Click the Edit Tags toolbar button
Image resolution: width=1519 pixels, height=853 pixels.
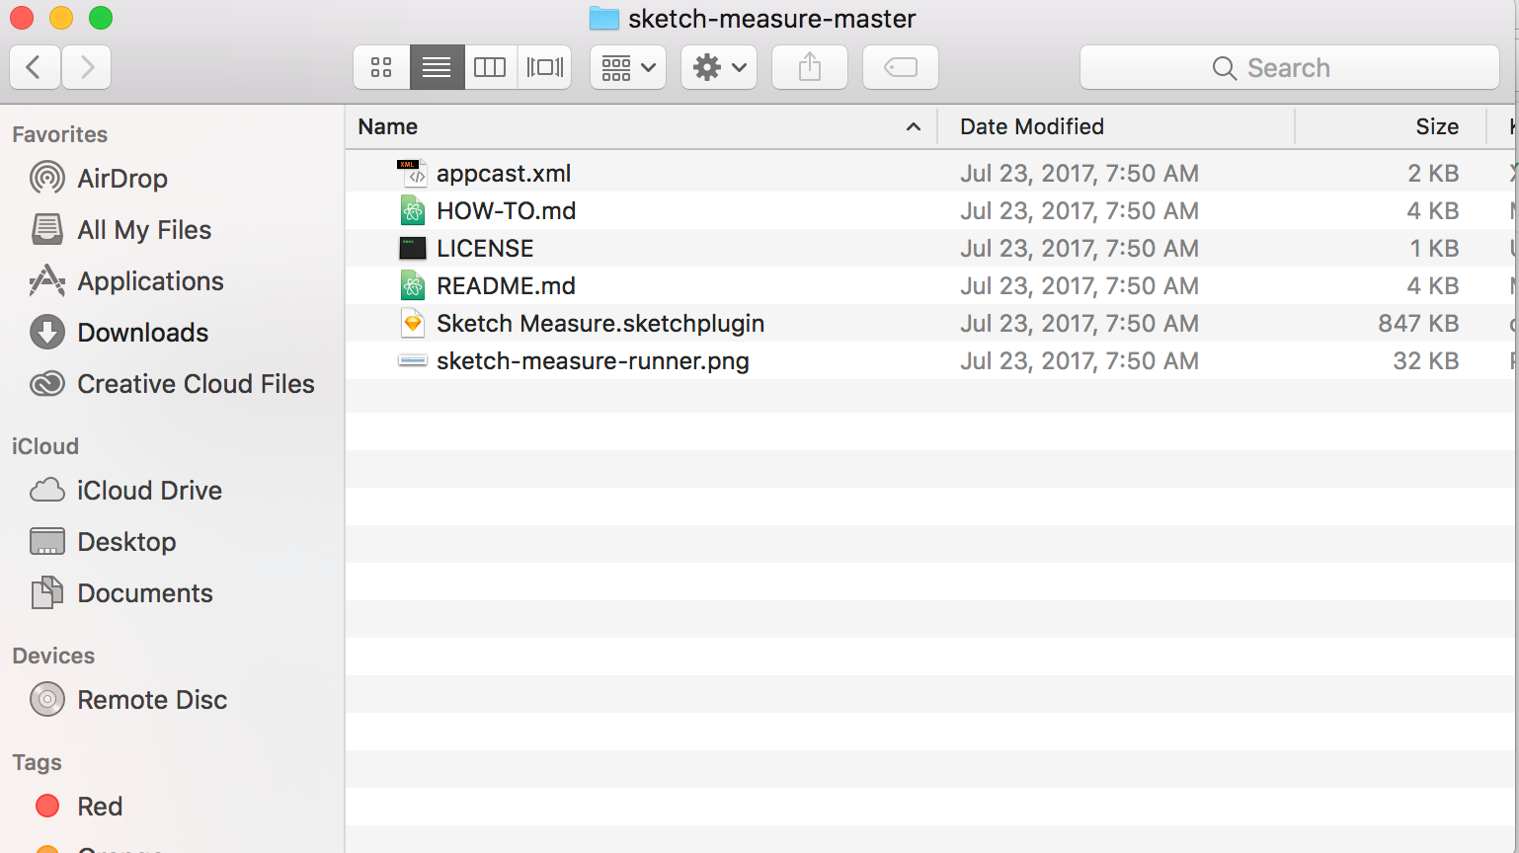tap(901, 67)
